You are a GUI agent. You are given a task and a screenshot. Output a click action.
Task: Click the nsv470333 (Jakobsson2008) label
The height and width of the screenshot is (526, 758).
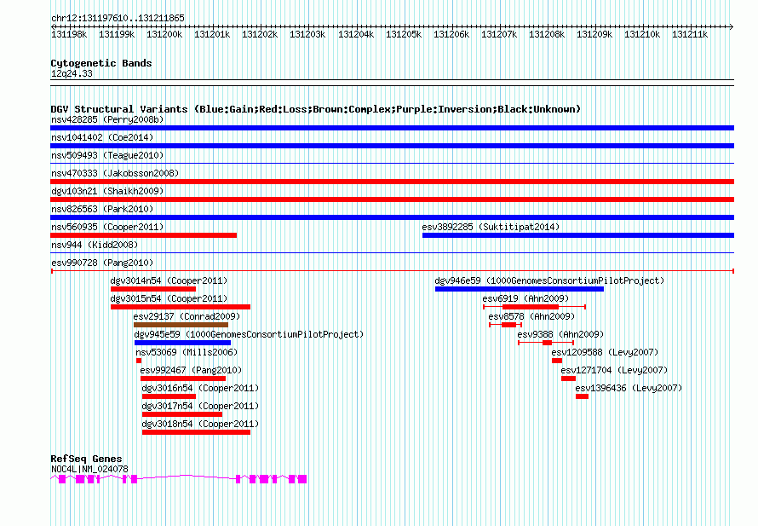coord(115,173)
